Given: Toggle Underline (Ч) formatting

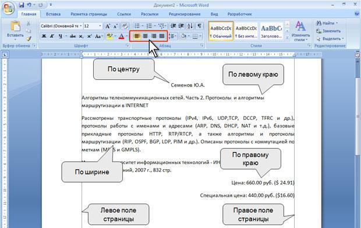Looking at the screenshot, I should tap(61, 36).
